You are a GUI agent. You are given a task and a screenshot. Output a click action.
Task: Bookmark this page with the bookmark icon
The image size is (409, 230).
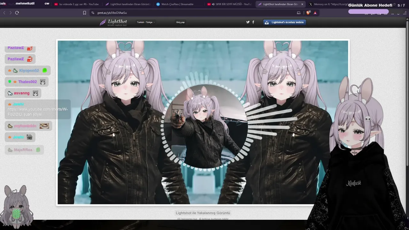[84, 13]
